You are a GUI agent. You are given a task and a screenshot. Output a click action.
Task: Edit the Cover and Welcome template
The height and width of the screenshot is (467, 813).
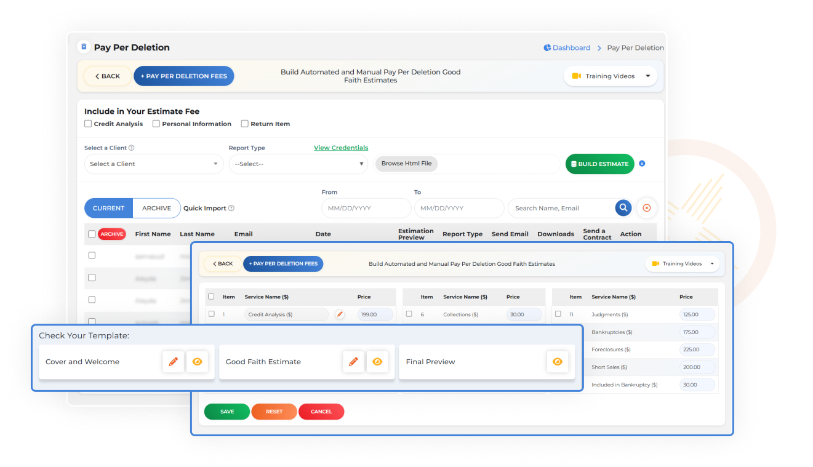[174, 362]
